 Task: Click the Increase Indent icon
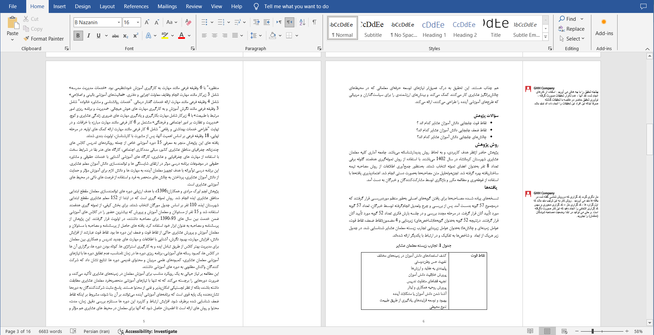pos(267,22)
